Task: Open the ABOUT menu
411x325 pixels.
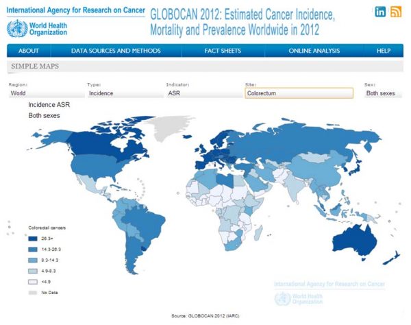Action: [29, 51]
